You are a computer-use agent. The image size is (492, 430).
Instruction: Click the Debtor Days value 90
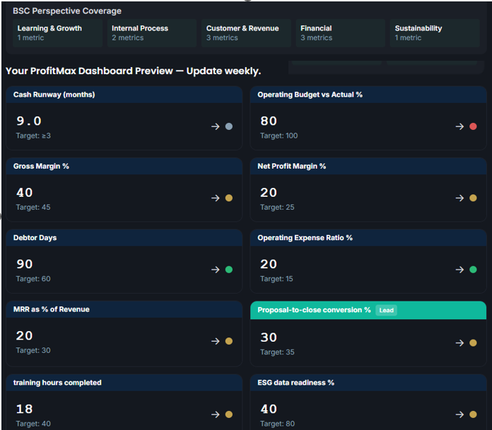click(25, 264)
